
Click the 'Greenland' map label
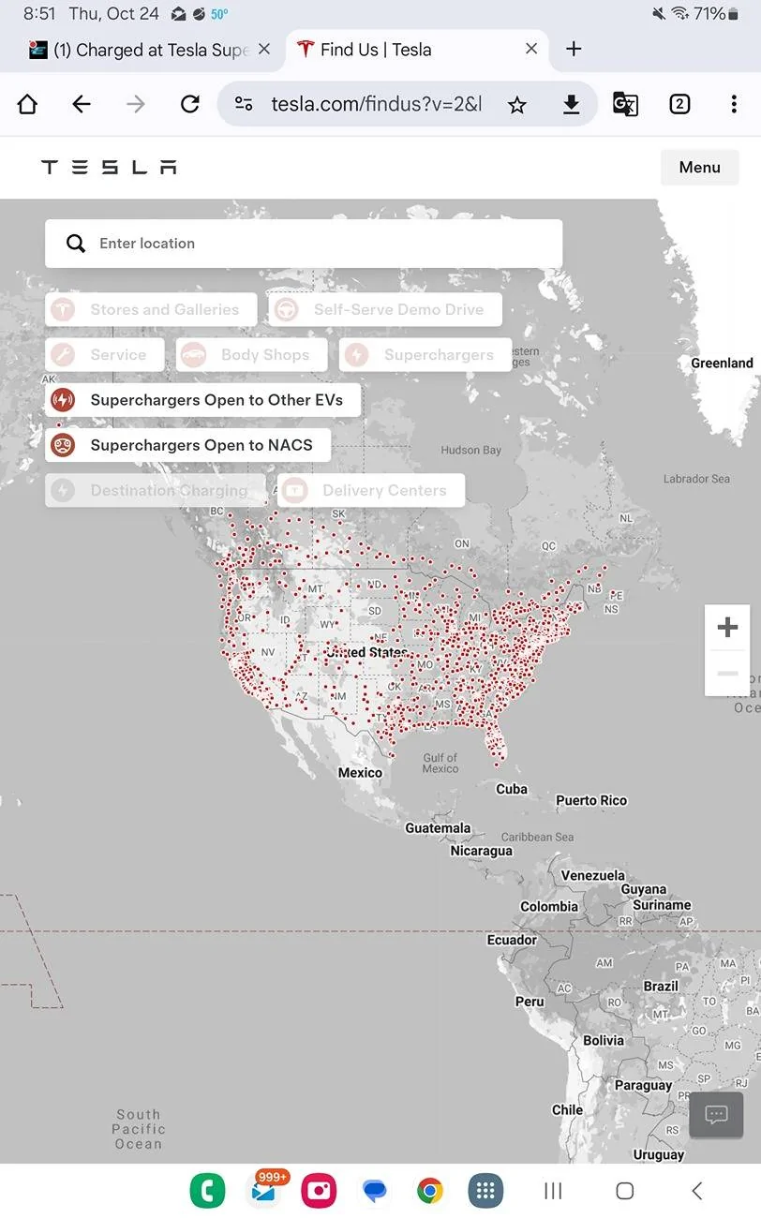coord(722,363)
